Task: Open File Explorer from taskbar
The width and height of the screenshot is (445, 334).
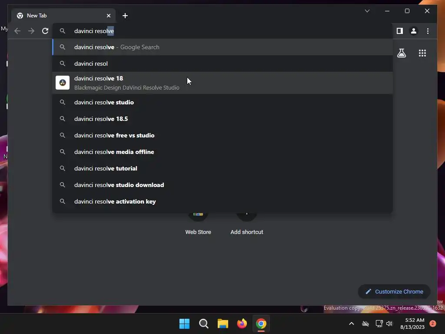Action: pos(223,324)
